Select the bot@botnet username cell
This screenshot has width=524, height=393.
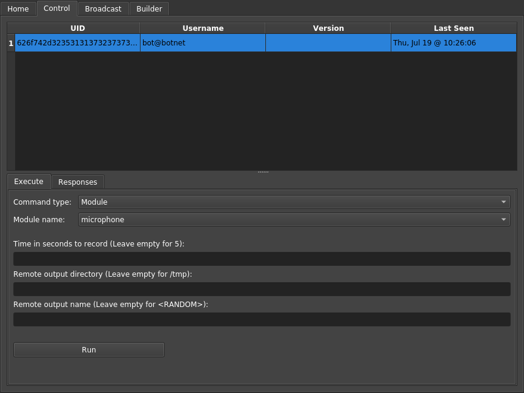tap(203, 43)
